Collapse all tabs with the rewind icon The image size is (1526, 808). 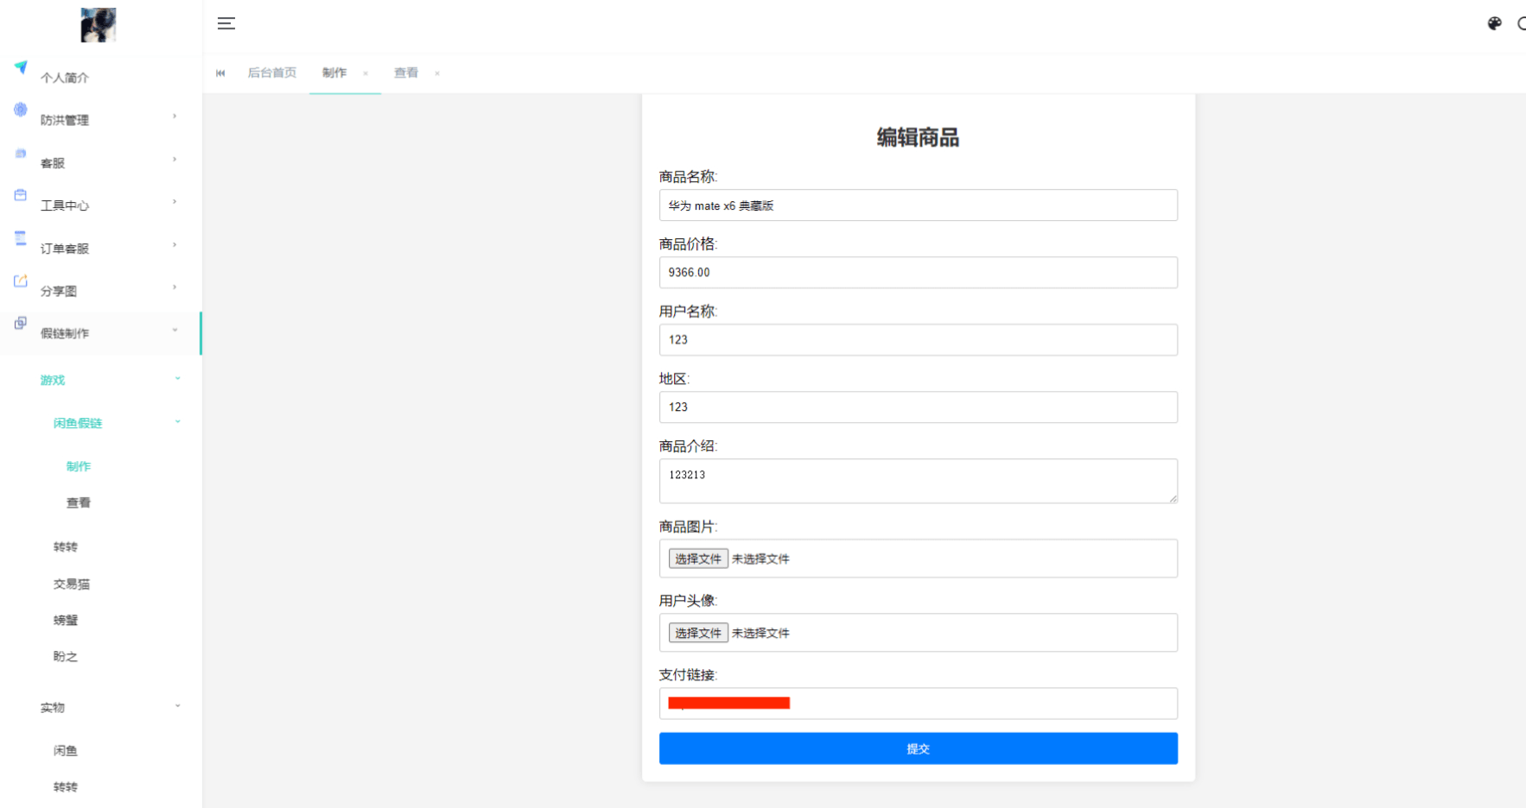220,73
